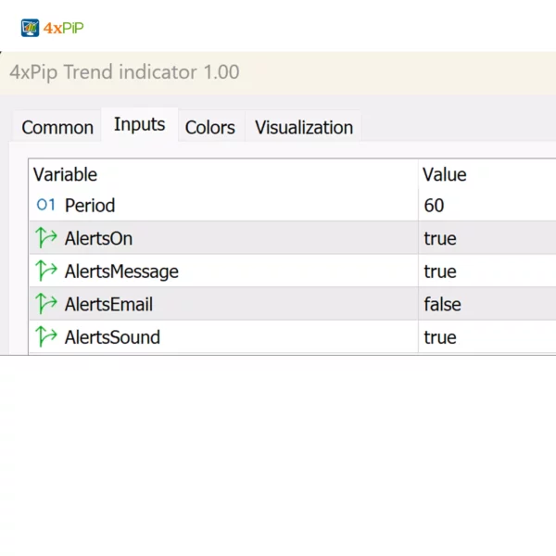Switch to the Common tab
This screenshot has height=556, width=556.
coord(57,127)
